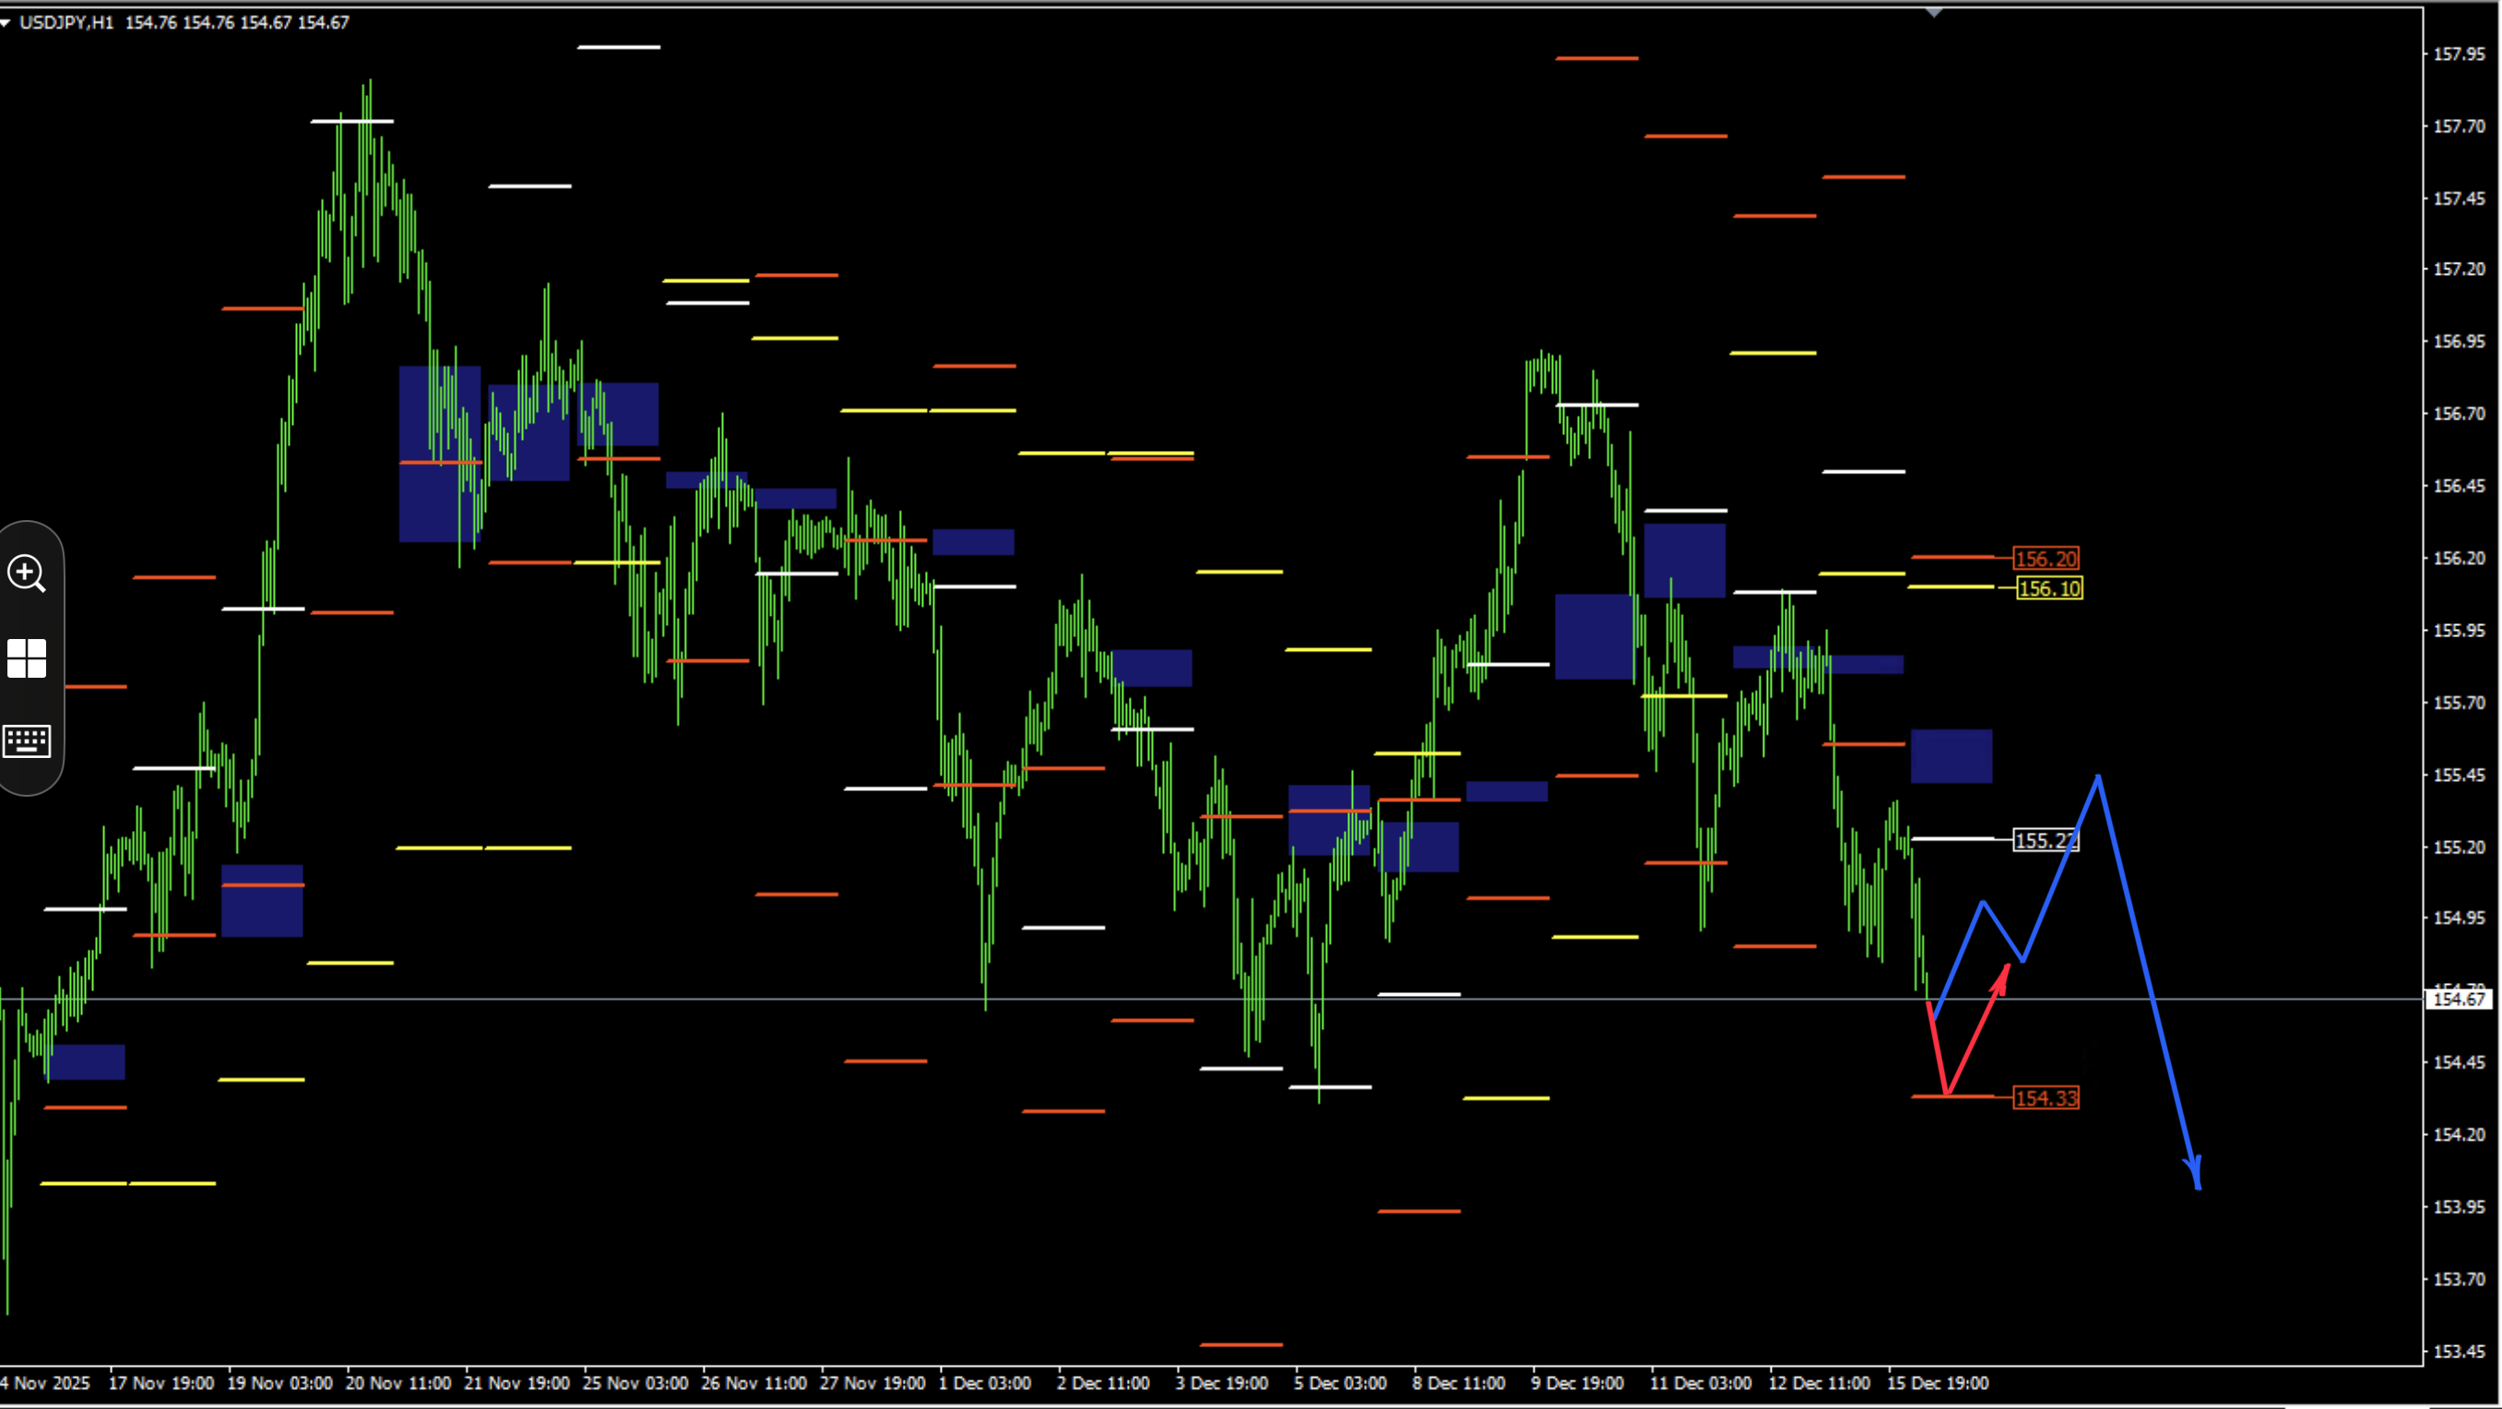This screenshot has height=1409, width=2502.
Task: Click the 156.45 price scale value
Action: pos(2459,486)
